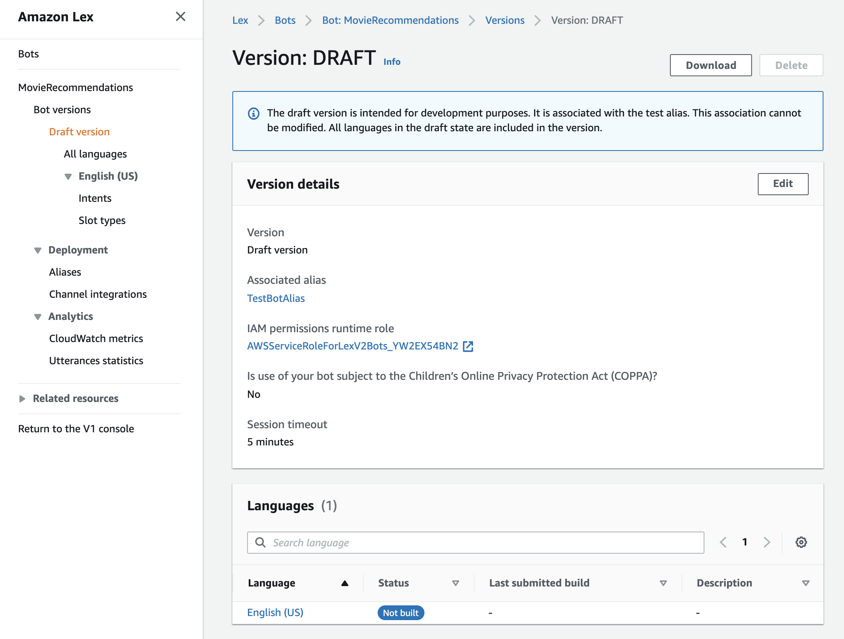Click Download button
Screen dimensions: 844x639
pos(711,65)
